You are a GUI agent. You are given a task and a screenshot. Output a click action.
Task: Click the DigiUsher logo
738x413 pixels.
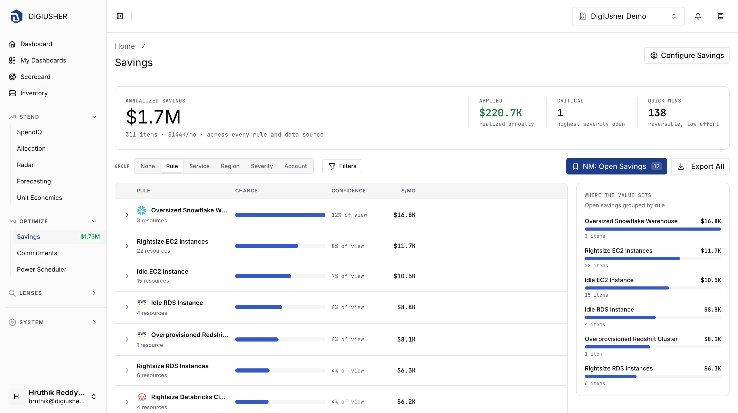(x=16, y=16)
